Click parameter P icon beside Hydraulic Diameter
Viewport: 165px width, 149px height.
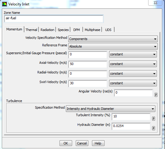tap(154, 128)
